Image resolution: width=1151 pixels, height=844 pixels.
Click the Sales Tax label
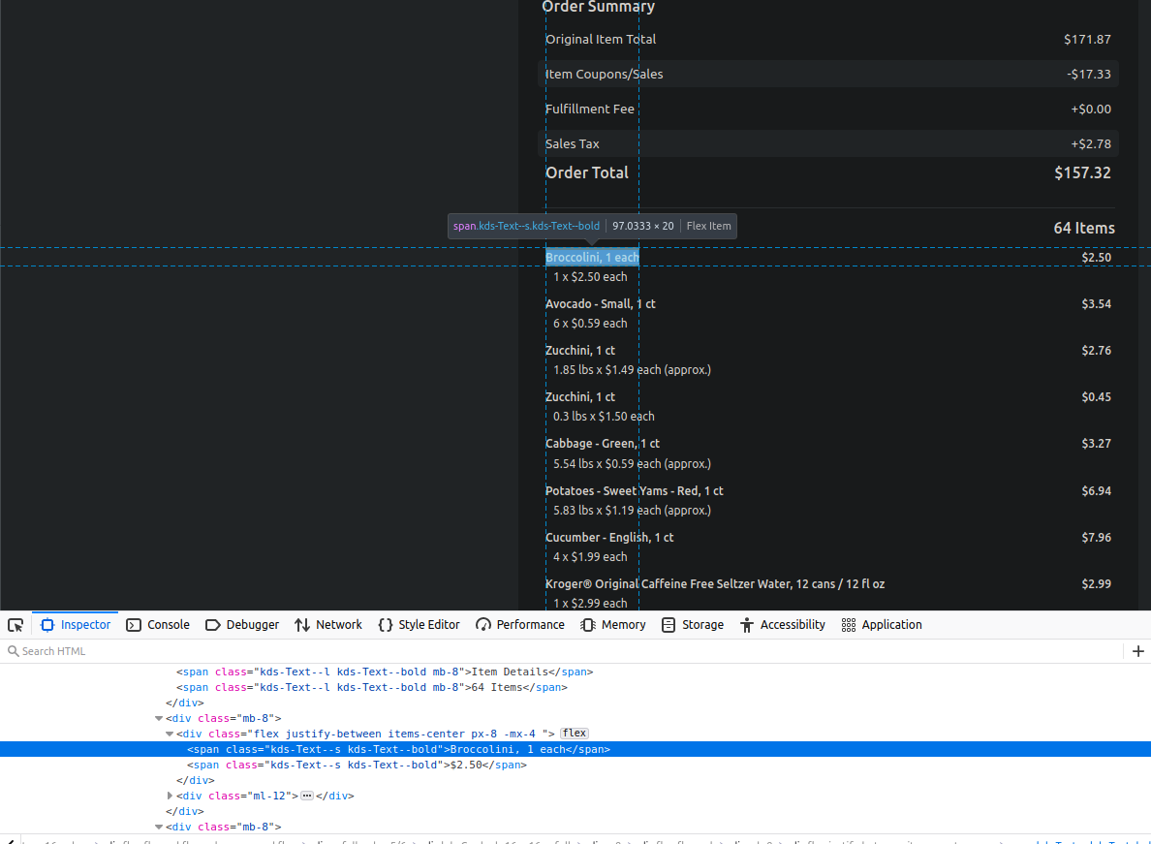tap(573, 143)
